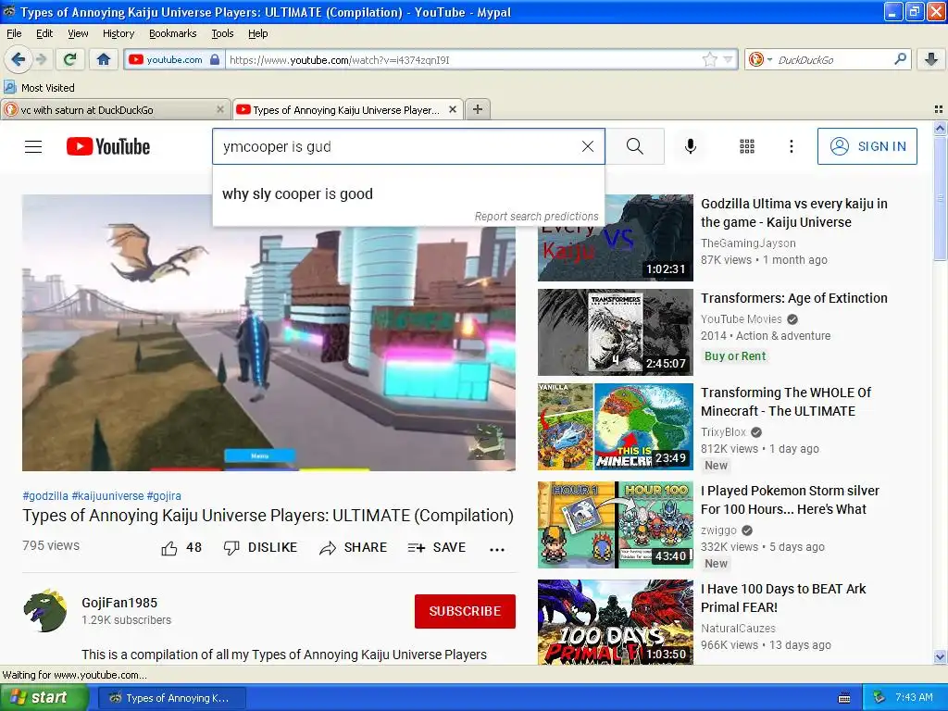The width and height of the screenshot is (948, 711).
Task: Open a new tab with plus button
Action: coord(478,109)
